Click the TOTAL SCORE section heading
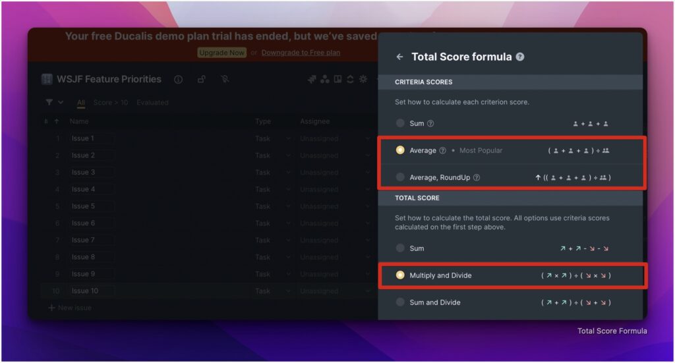Screen dimensions: 675x363 [x=417, y=198]
